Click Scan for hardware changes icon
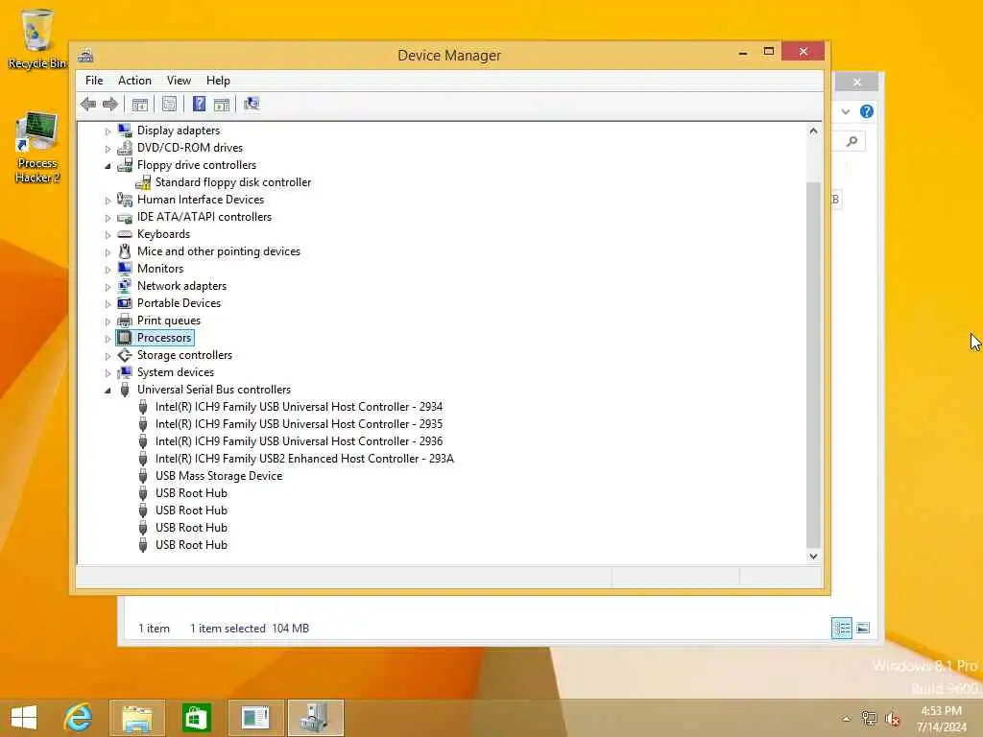This screenshot has width=983, height=737. tap(252, 104)
